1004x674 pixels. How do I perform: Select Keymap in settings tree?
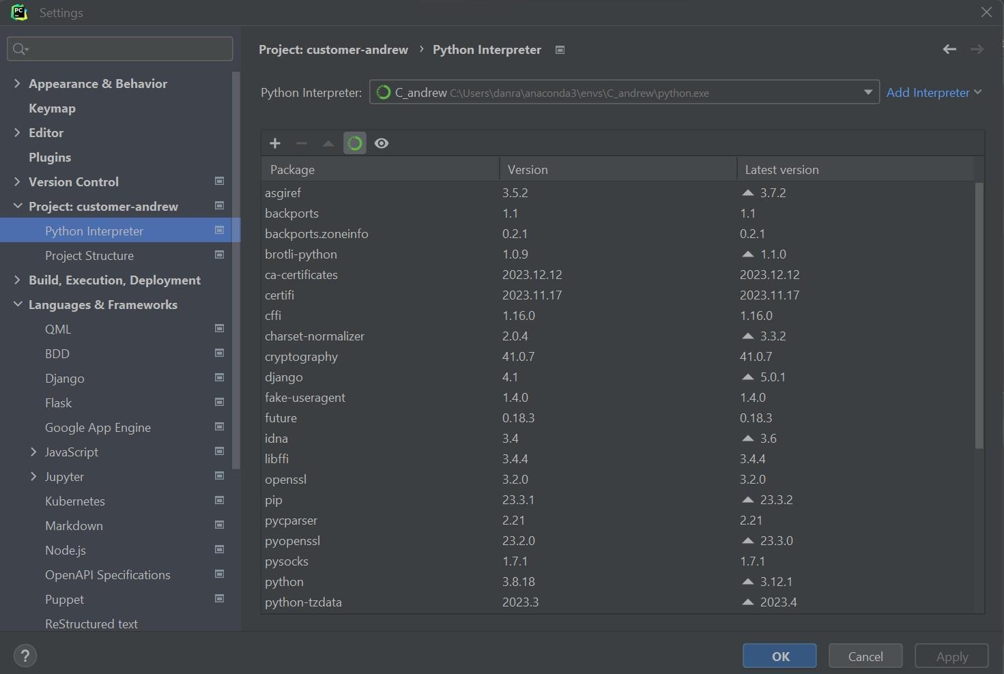(x=52, y=108)
